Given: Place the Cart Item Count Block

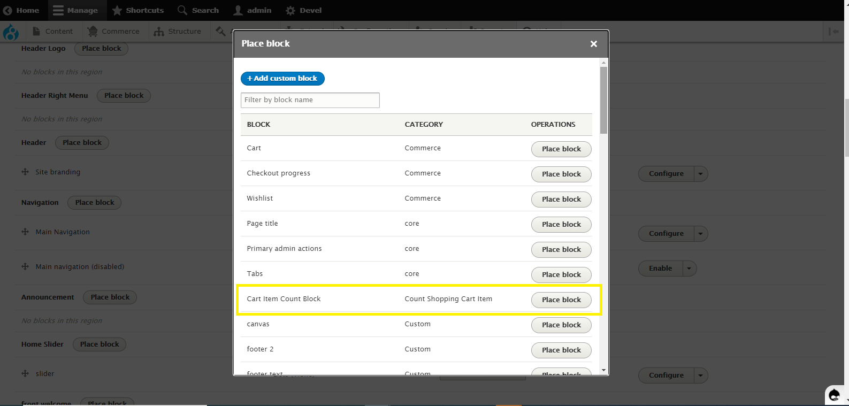Looking at the screenshot, I should click(561, 300).
